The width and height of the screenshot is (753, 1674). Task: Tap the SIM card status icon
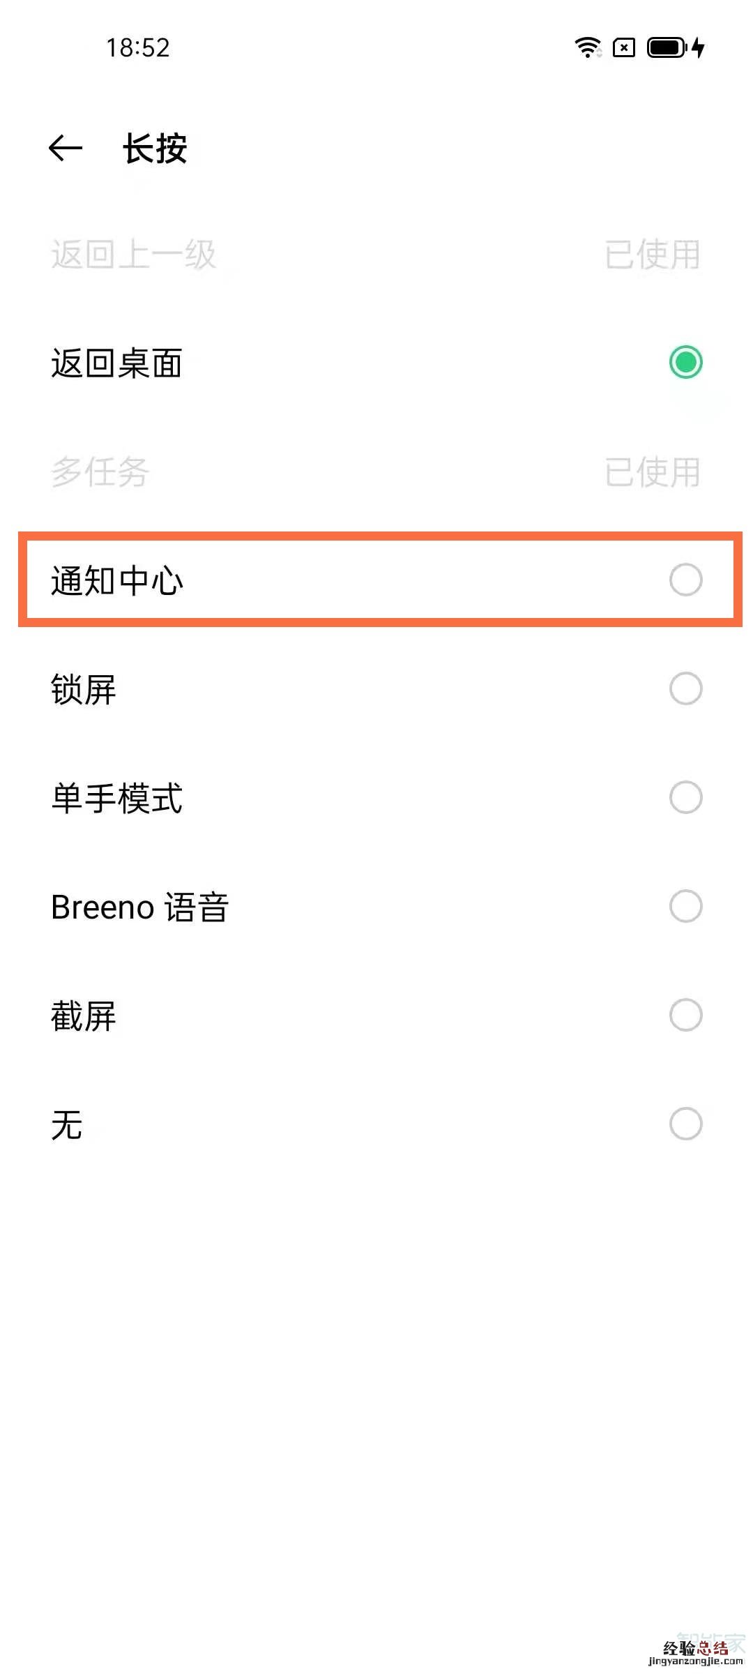(x=624, y=47)
